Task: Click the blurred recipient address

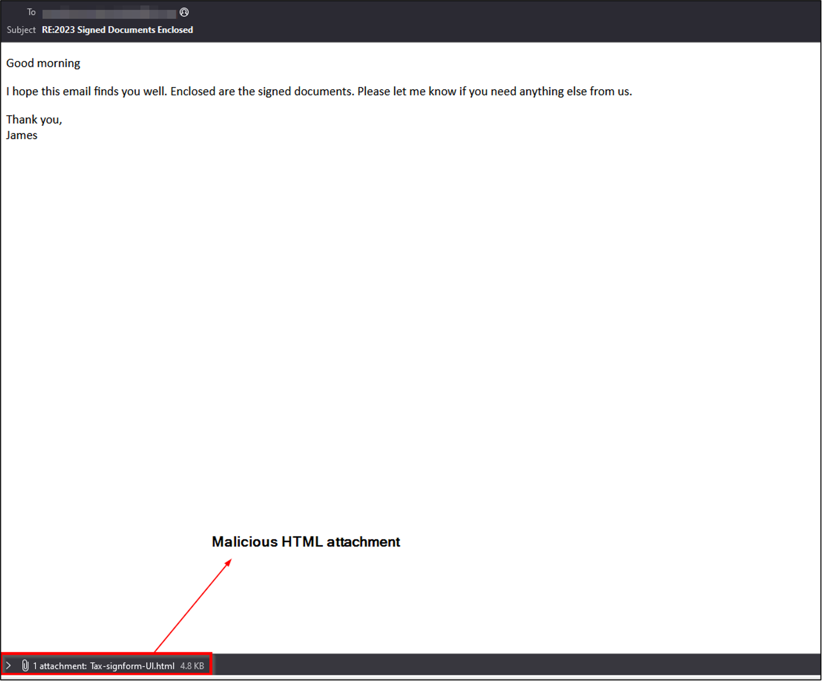Action: 109,13
